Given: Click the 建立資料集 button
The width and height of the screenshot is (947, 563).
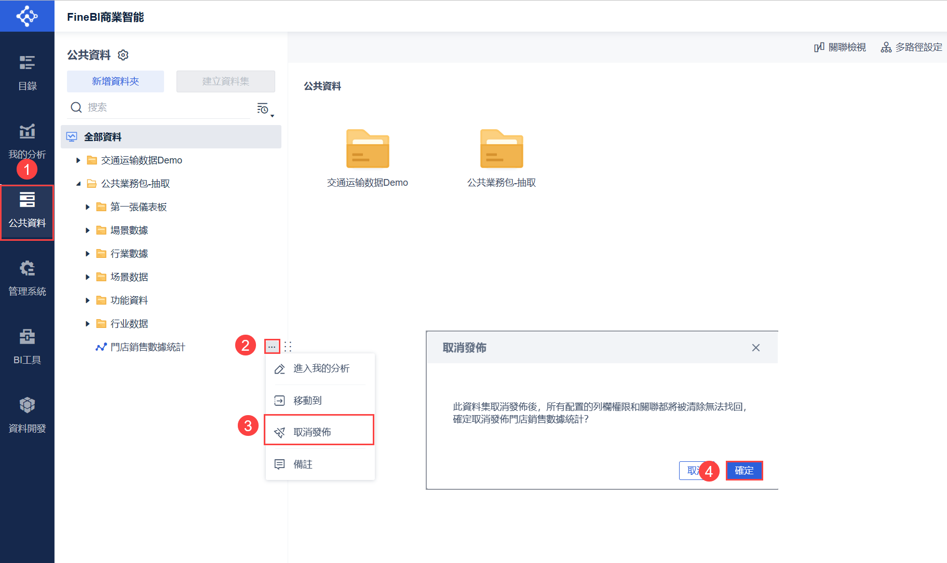Looking at the screenshot, I should coord(226,81).
